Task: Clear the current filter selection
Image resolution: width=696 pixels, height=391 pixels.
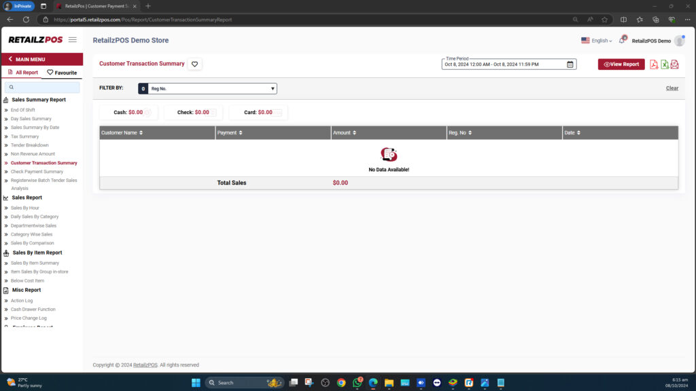Action: [672, 88]
